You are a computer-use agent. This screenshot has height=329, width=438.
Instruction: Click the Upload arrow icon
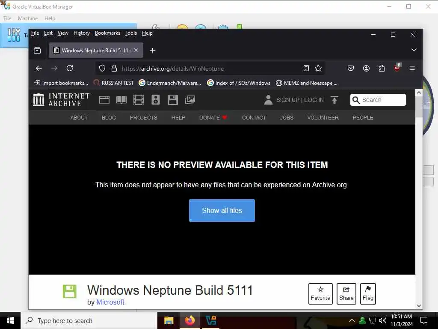click(334, 100)
